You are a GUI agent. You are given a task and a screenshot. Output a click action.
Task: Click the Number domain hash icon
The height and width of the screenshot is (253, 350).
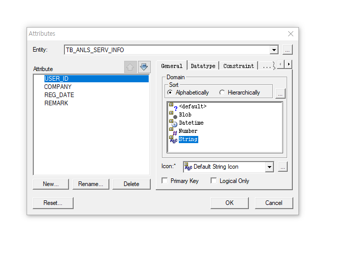click(173, 131)
